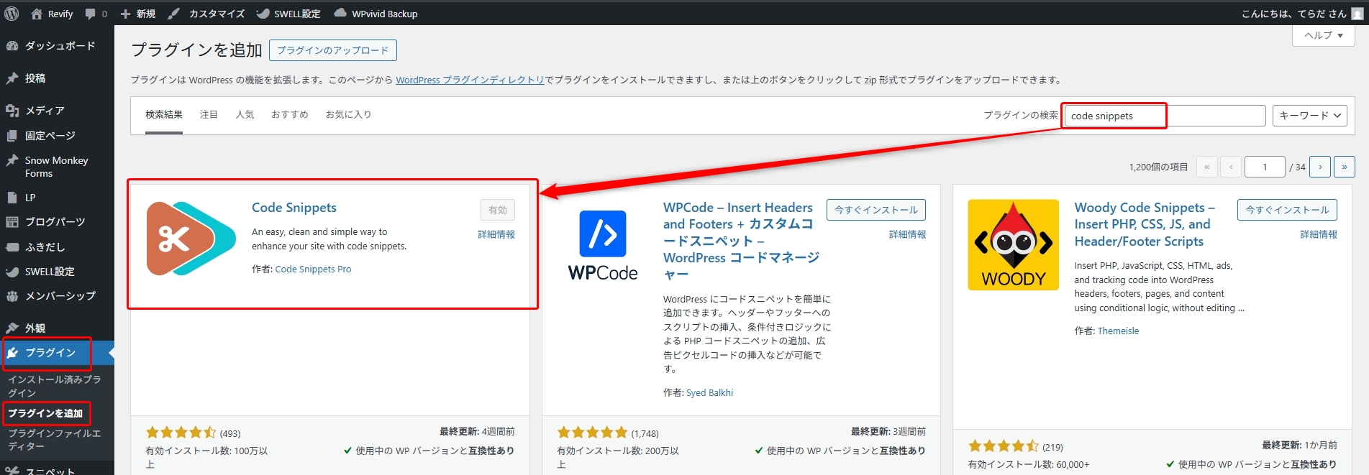Open インストール済みプラグイン submenu item
1369x475 pixels.
point(55,386)
